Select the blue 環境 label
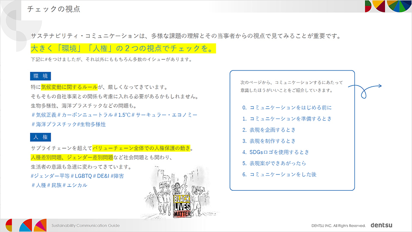The image size is (412, 232). click(41, 76)
